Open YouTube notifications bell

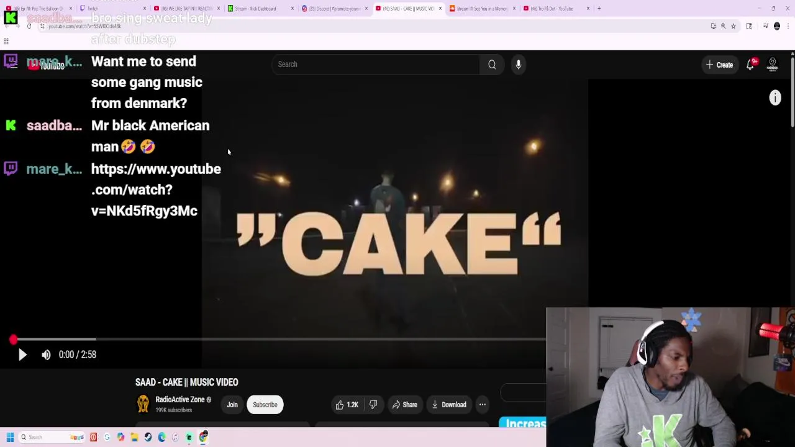(x=750, y=65)
